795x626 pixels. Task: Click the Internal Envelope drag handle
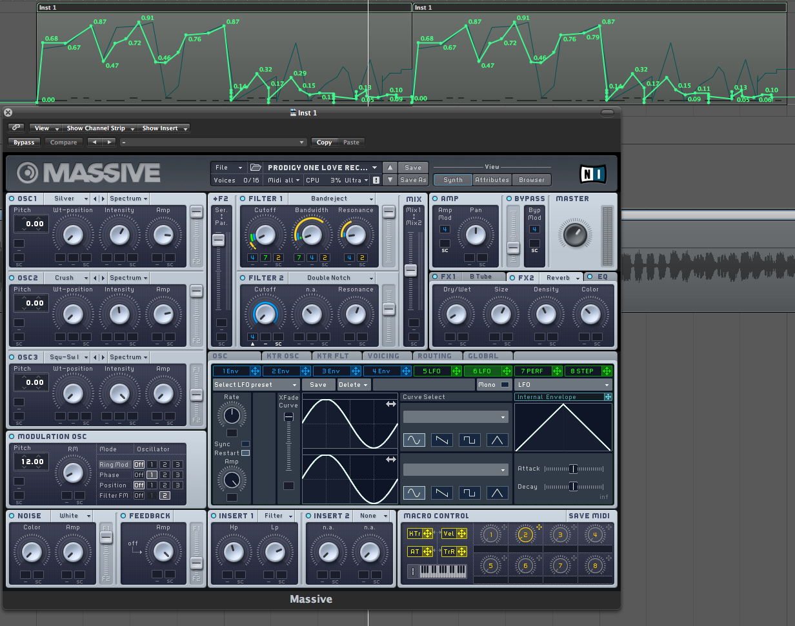[609, 397]
